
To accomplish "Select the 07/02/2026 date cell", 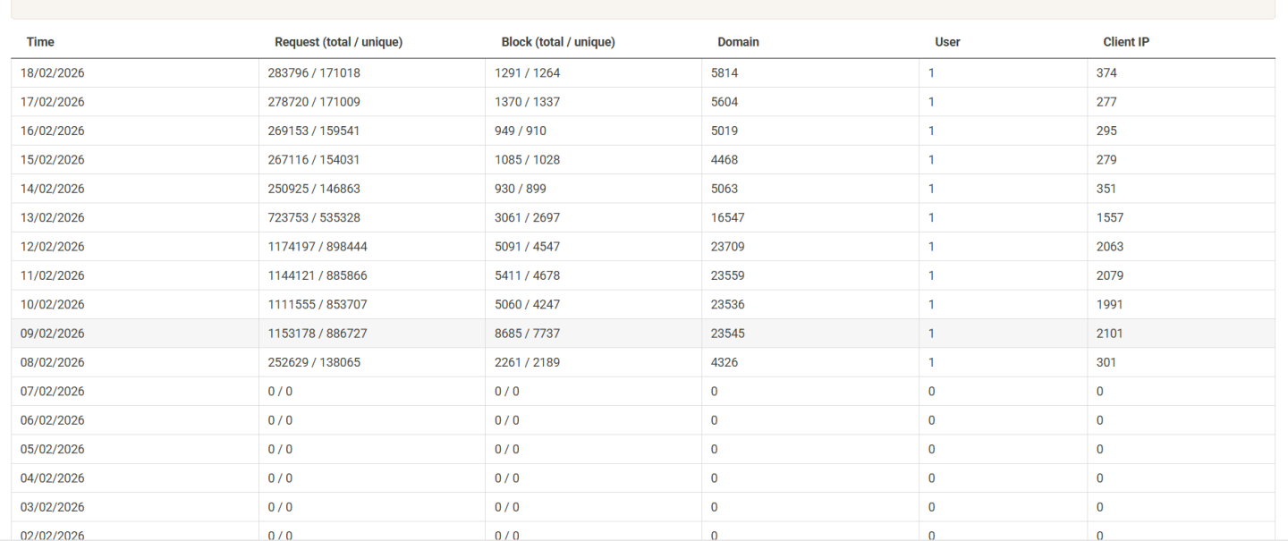I will [53, 391].
